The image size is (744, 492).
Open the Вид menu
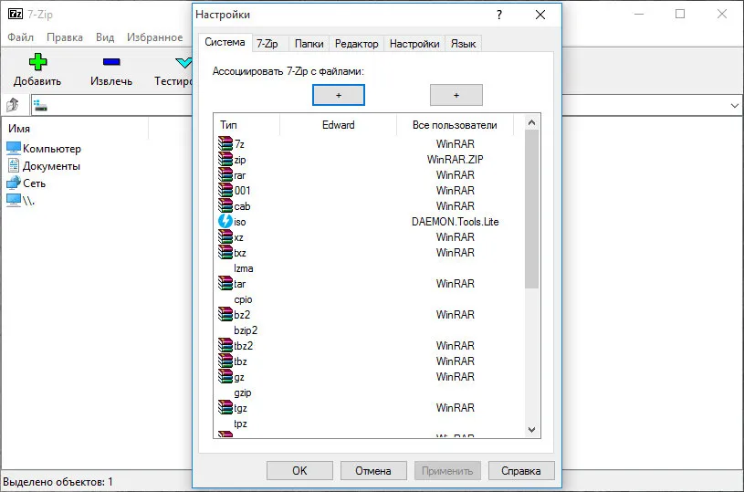(x=105, y=37)
